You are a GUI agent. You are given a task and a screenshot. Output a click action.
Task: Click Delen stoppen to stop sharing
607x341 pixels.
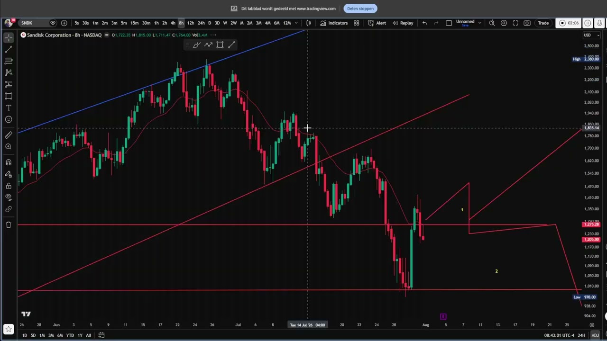pyautogui.click(x=360, y=9)
